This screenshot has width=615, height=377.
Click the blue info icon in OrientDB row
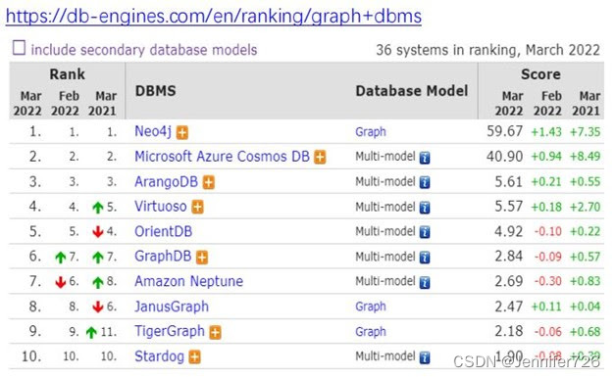click(425, 232)
